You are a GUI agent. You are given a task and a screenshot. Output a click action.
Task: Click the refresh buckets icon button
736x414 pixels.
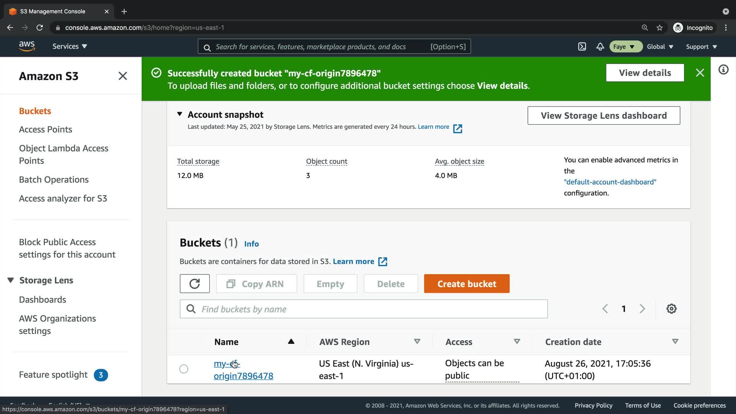click(194, 284)
